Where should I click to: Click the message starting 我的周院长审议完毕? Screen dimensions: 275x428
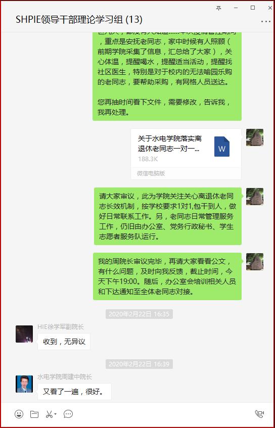click(x=167, y=276)
